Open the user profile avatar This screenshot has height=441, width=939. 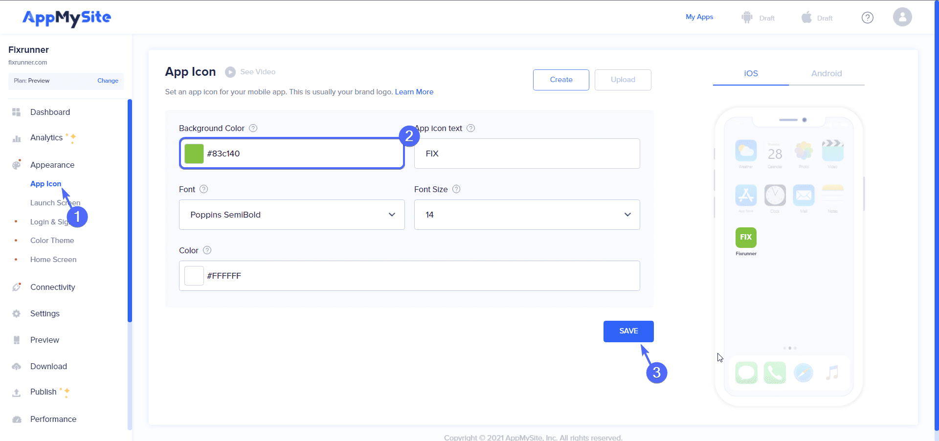click(x=902, y=17)
